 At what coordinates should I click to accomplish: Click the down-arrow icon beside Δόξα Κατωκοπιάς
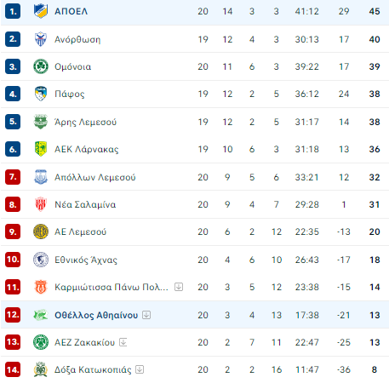140,369
